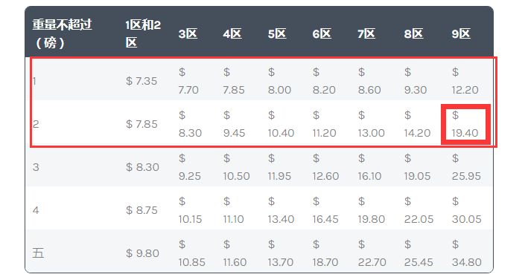Click the $9.80 price in bottom row
The height and width of the screenshot is (280, 525).
142,253
